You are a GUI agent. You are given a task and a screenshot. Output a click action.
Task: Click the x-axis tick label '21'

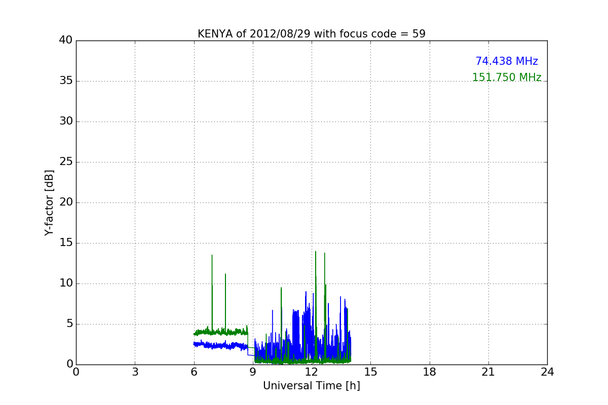click(x=488, y=372)
